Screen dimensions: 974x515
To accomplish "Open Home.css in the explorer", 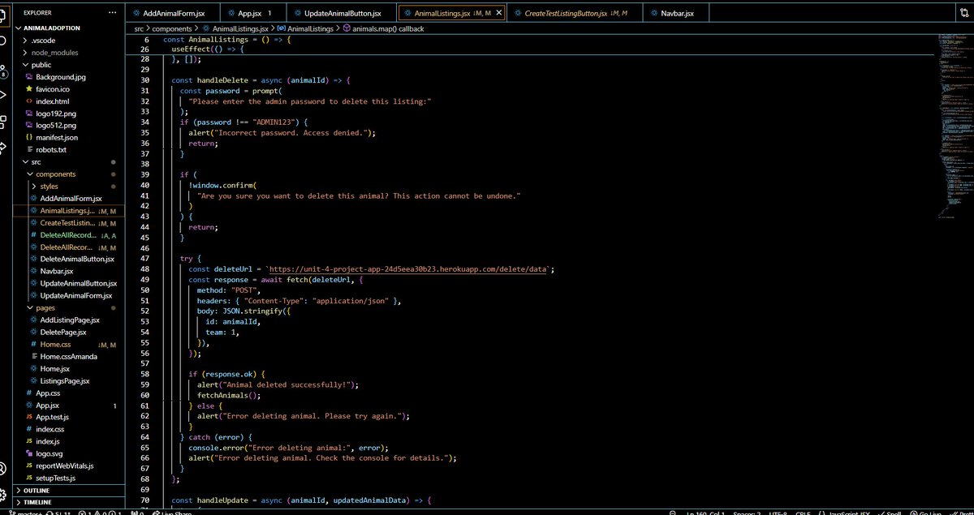I will pyautogui.click(x=56, y=345).
